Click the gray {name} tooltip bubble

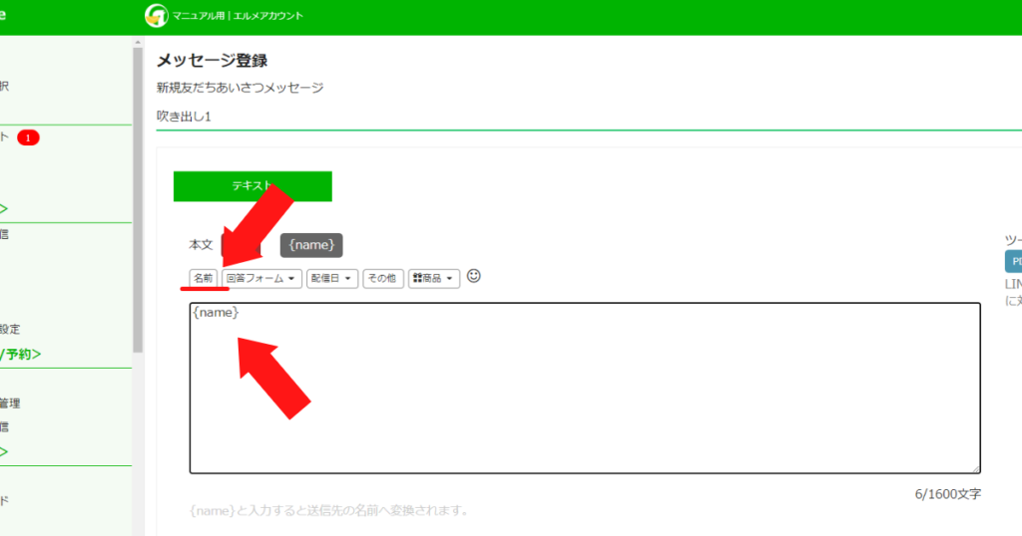coord(311,245)
